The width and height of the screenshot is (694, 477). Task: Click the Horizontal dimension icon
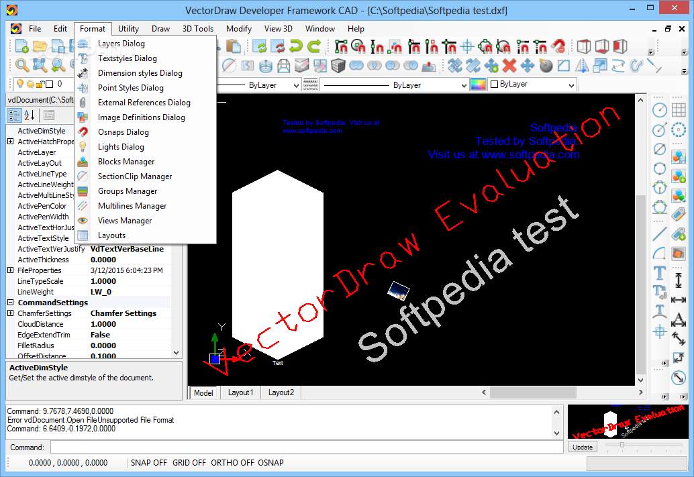[679, 300]
